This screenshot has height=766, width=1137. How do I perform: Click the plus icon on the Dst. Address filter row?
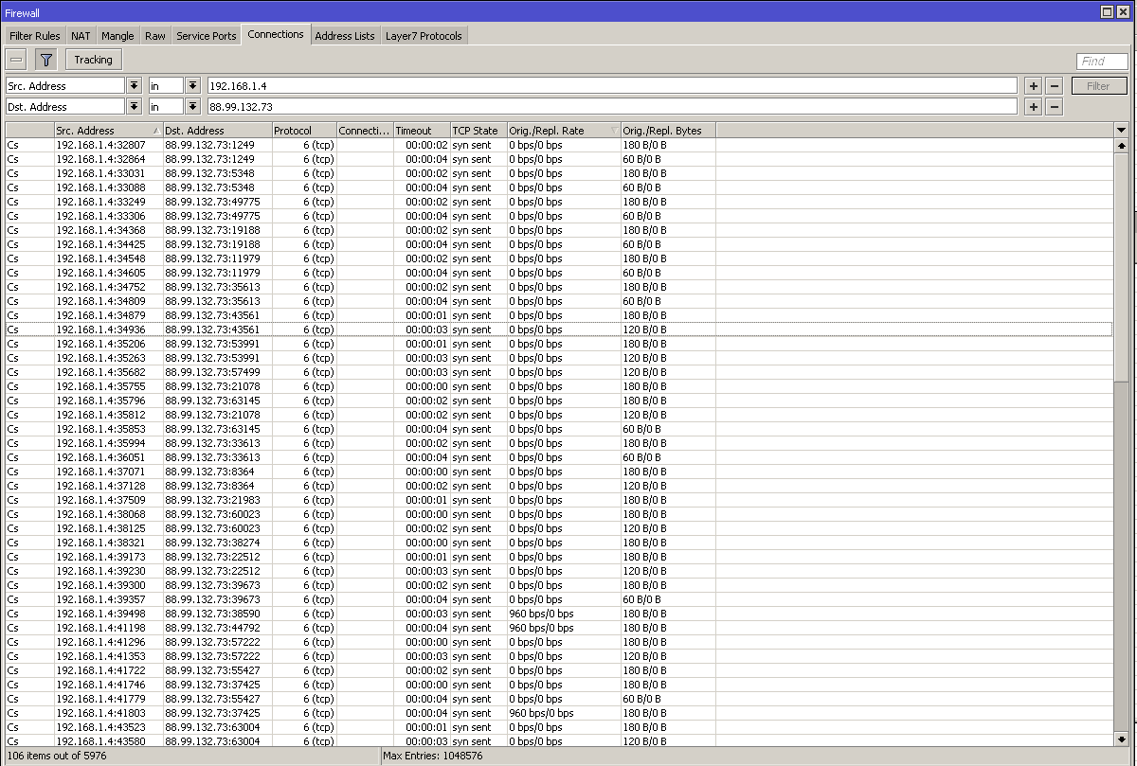coord(1033,106)
